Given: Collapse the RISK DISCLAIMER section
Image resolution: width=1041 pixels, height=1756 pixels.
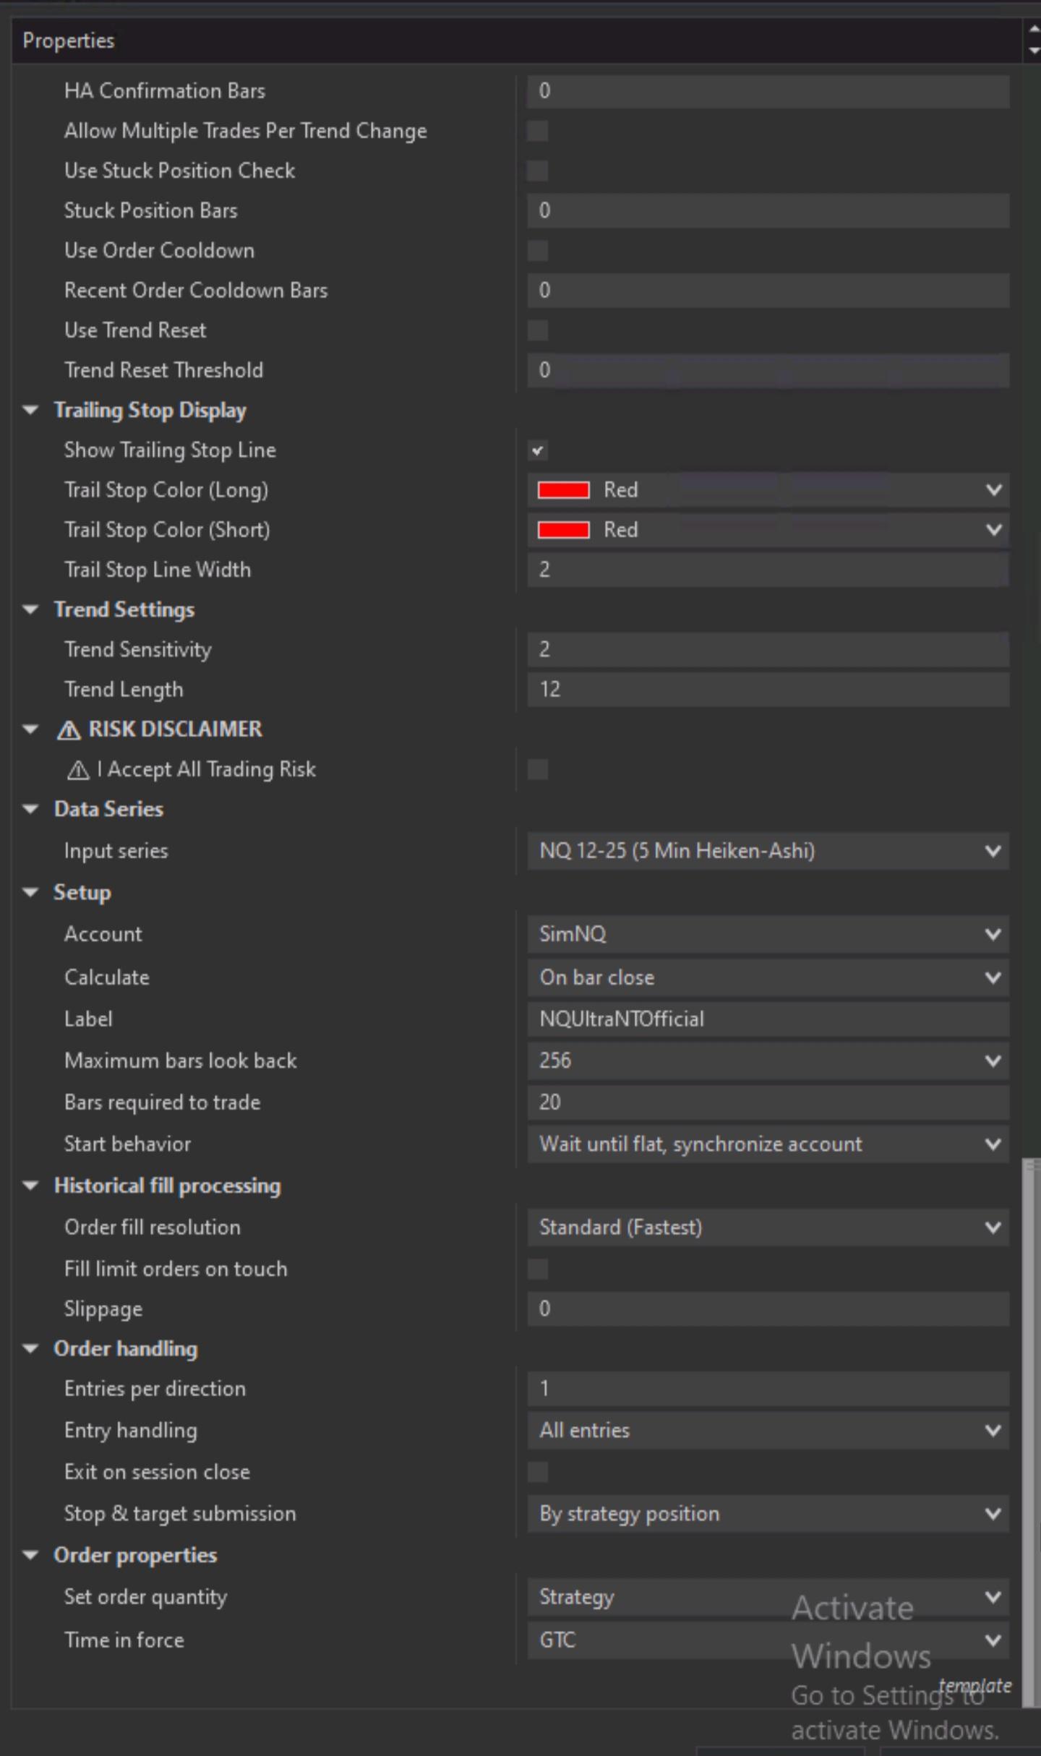Looking at the screenshot, I should (30, 729).
